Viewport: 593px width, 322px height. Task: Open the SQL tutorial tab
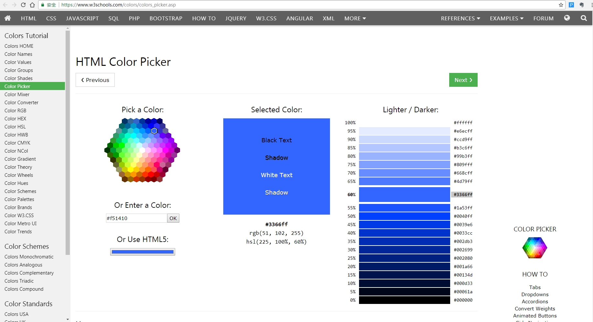pyautogui.click(x=114, y=18)
